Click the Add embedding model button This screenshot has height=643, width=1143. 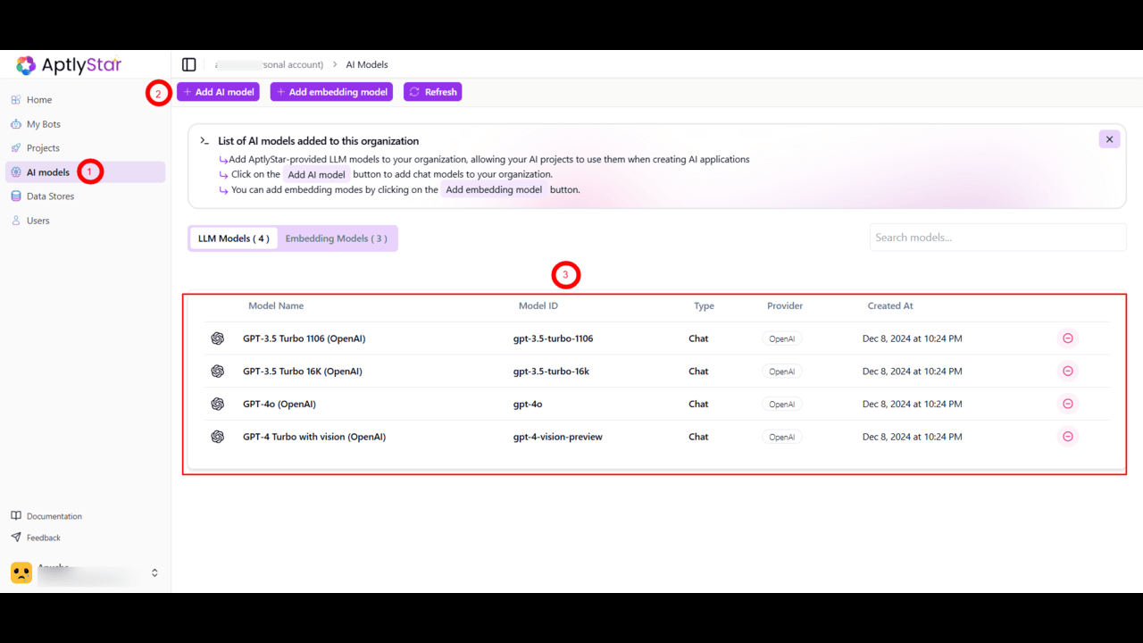(331, 92)
